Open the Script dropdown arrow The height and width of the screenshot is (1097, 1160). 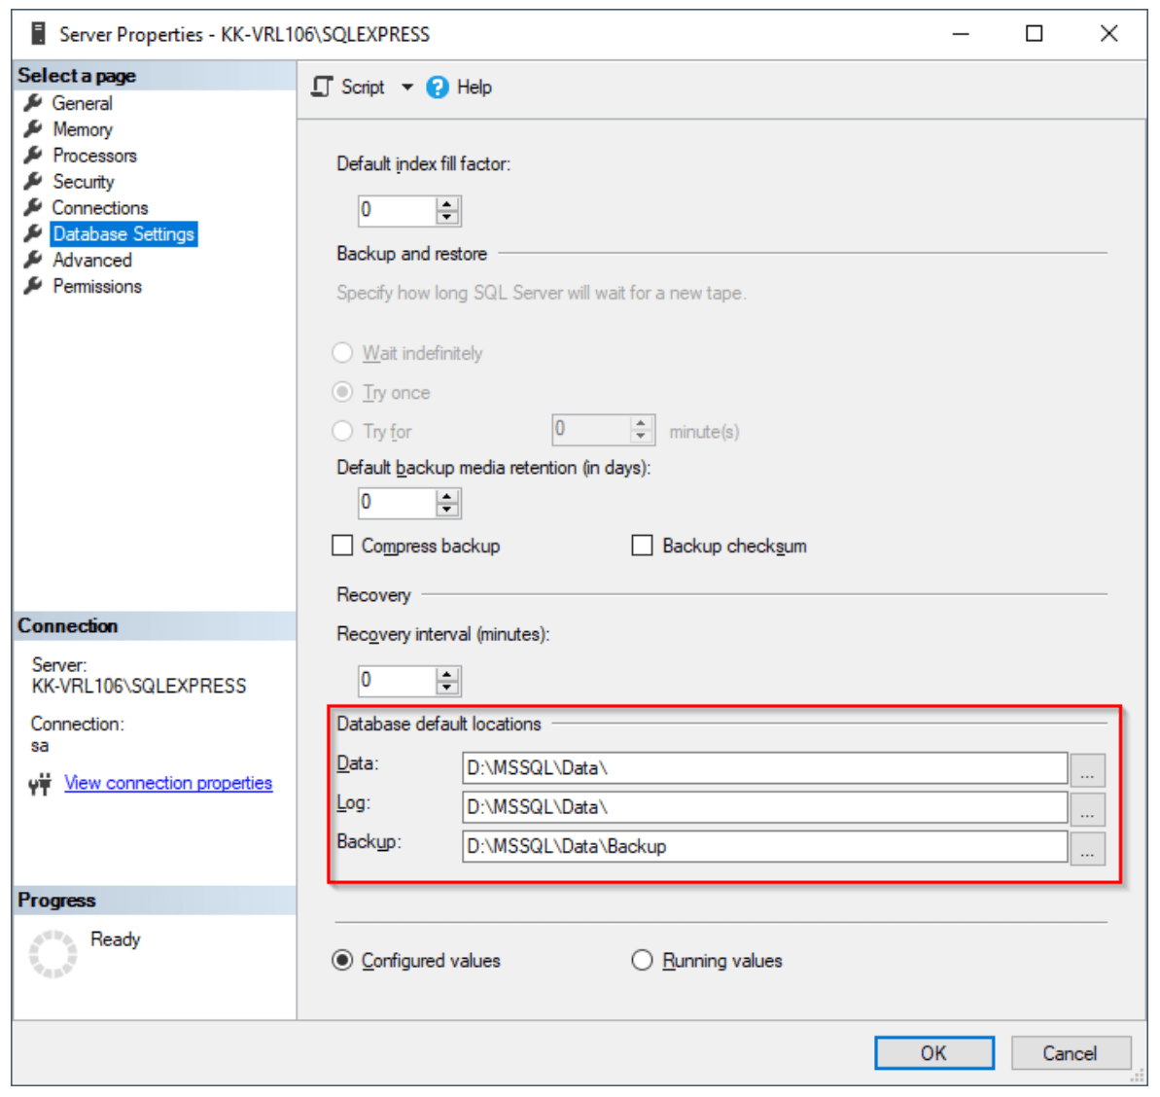[406, 88]
